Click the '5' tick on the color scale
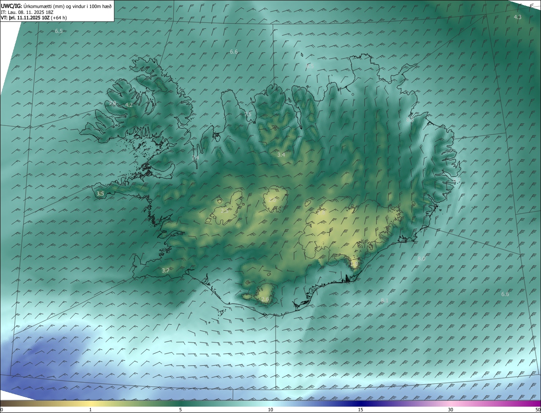Screen dimensions: 541x413 click(180, 410)
